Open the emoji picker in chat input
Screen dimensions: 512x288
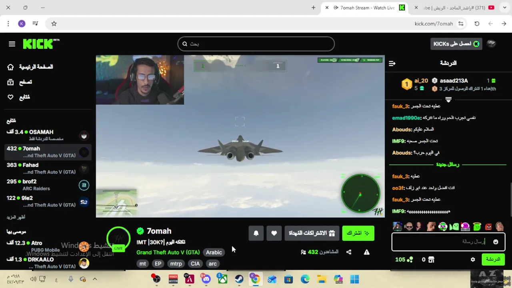(496, 242)
